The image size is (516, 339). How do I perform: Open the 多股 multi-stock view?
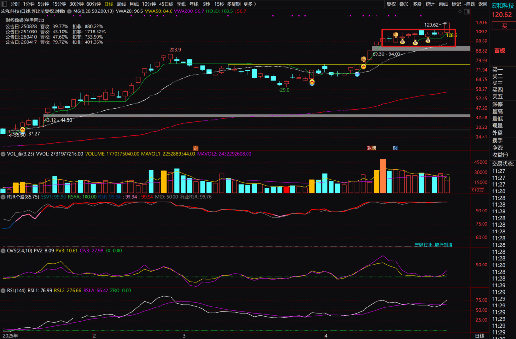[x=417, y=4]
